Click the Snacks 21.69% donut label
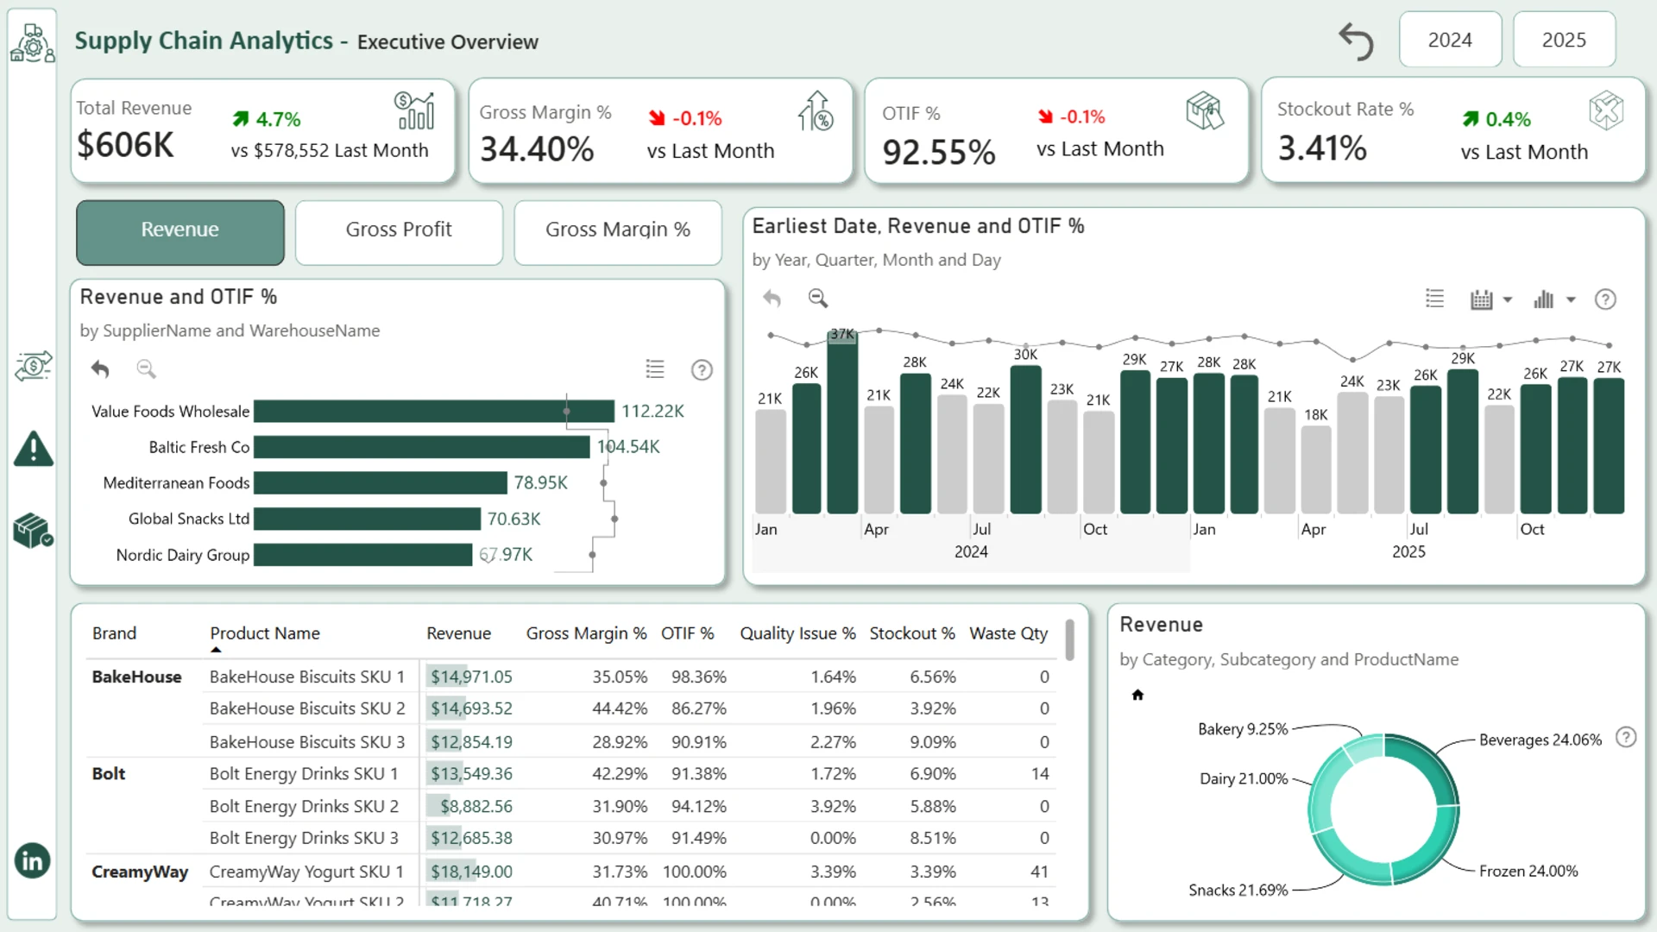1657x932 pixels. (1238, 890)
